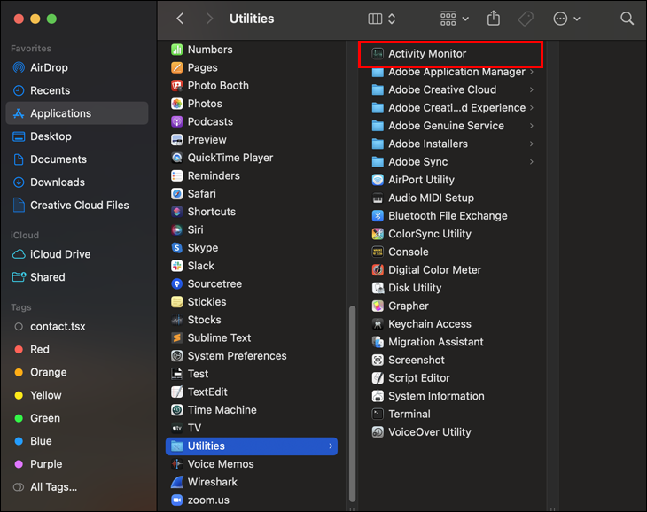647x512 pixels.
Task: Click All Tags in the sidebar
Action: [53, 486]
